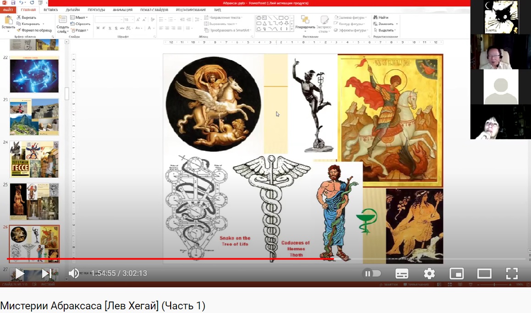Click the bulleted list icon
Viewport: 531px width, 313px height.
coord(161,20)
